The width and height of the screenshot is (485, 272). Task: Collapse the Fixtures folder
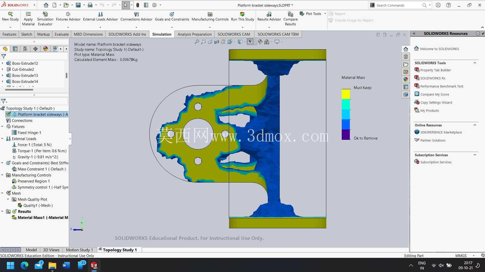[2, 126]
